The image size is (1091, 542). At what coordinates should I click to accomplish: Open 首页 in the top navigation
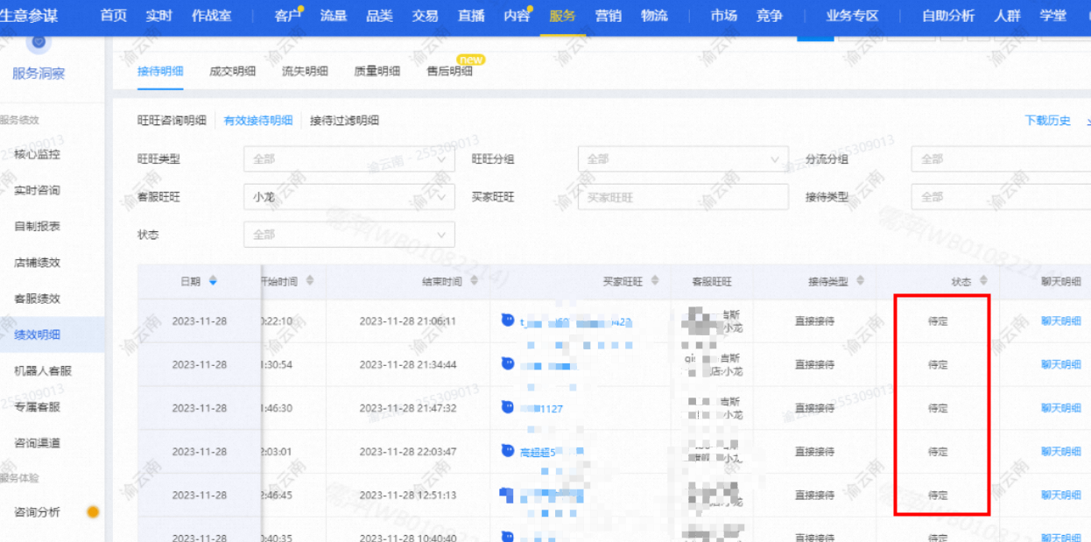(113, 16)
